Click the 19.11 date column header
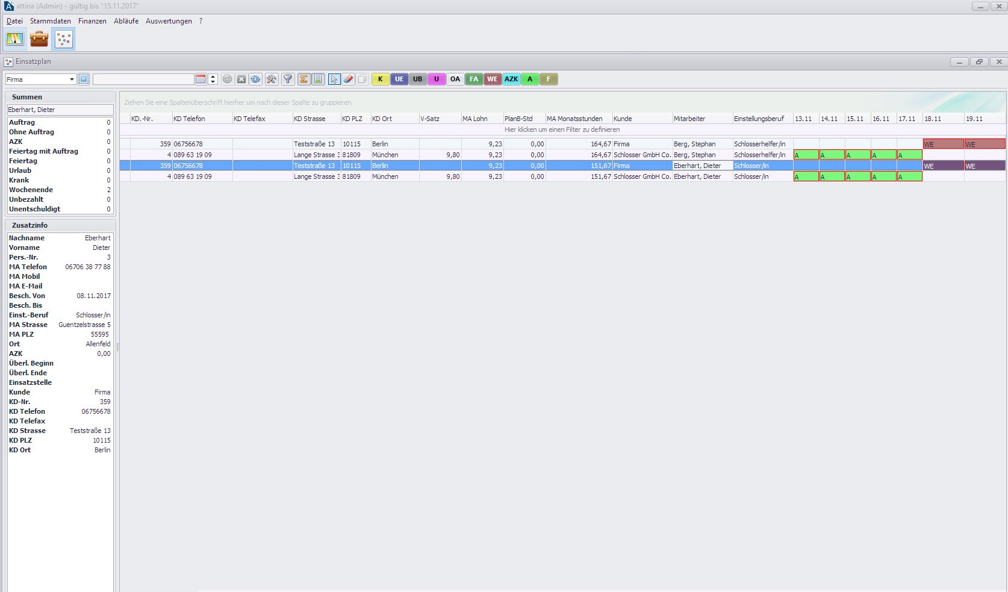1008x592 pixels. point(985,119)
